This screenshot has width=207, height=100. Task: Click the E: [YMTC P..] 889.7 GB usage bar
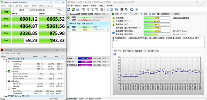click(85, 65)
